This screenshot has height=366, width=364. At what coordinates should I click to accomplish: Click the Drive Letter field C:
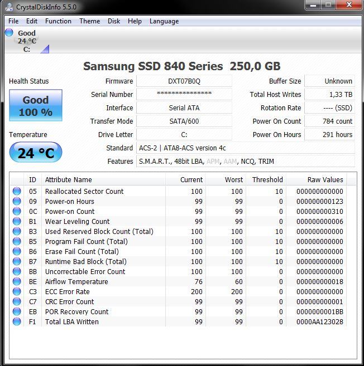click(x=184, y=135)
